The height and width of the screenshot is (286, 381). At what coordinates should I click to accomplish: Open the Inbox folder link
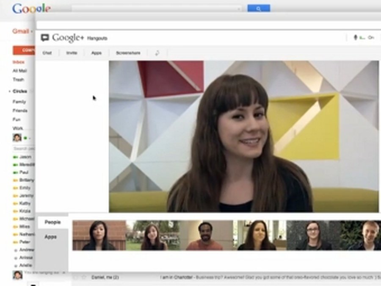(x=18, y=62)
